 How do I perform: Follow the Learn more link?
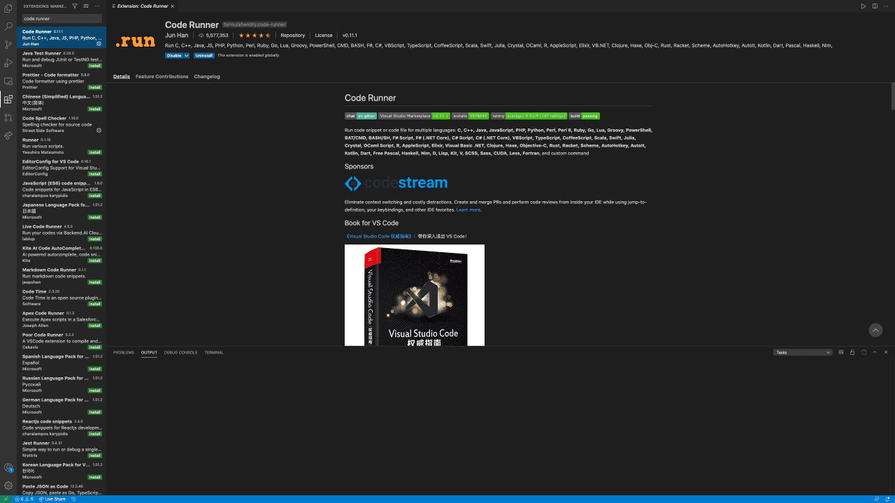pyautogui.click(x=468, y=210)
